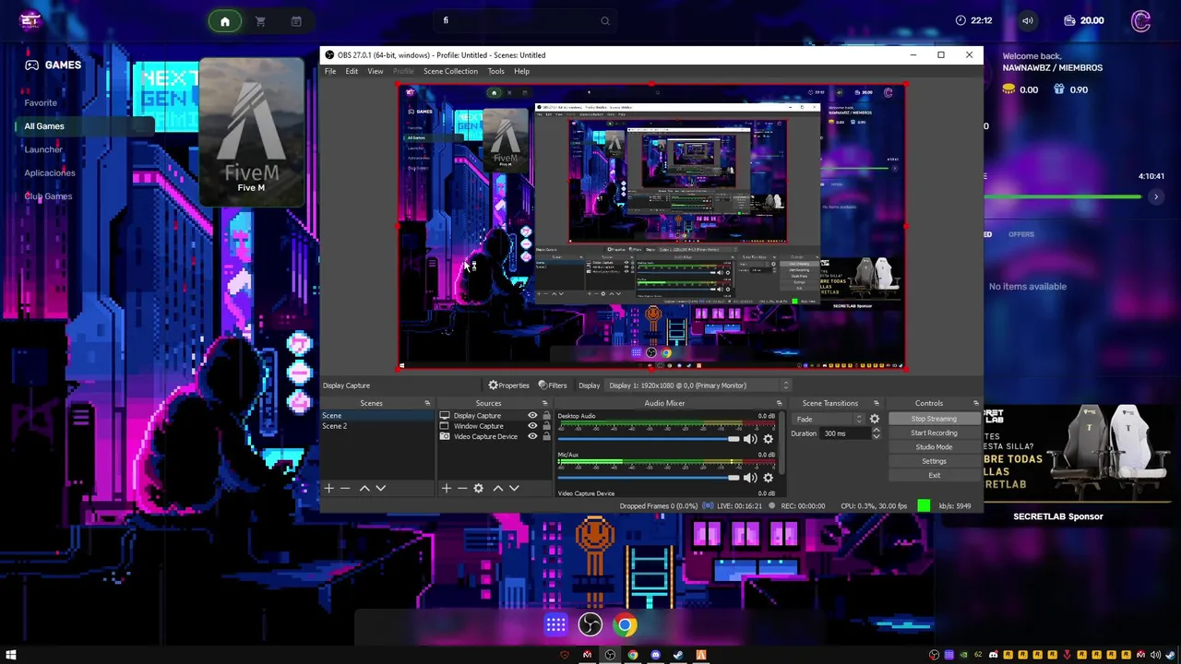Toggle visibility of Video Capture Device source
Viewport: 1181px width, 664px height.
[532, 436]
